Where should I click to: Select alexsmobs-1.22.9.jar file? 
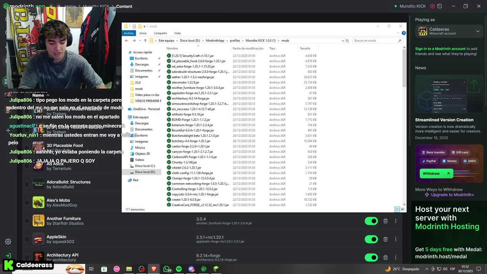pos(185,83)
